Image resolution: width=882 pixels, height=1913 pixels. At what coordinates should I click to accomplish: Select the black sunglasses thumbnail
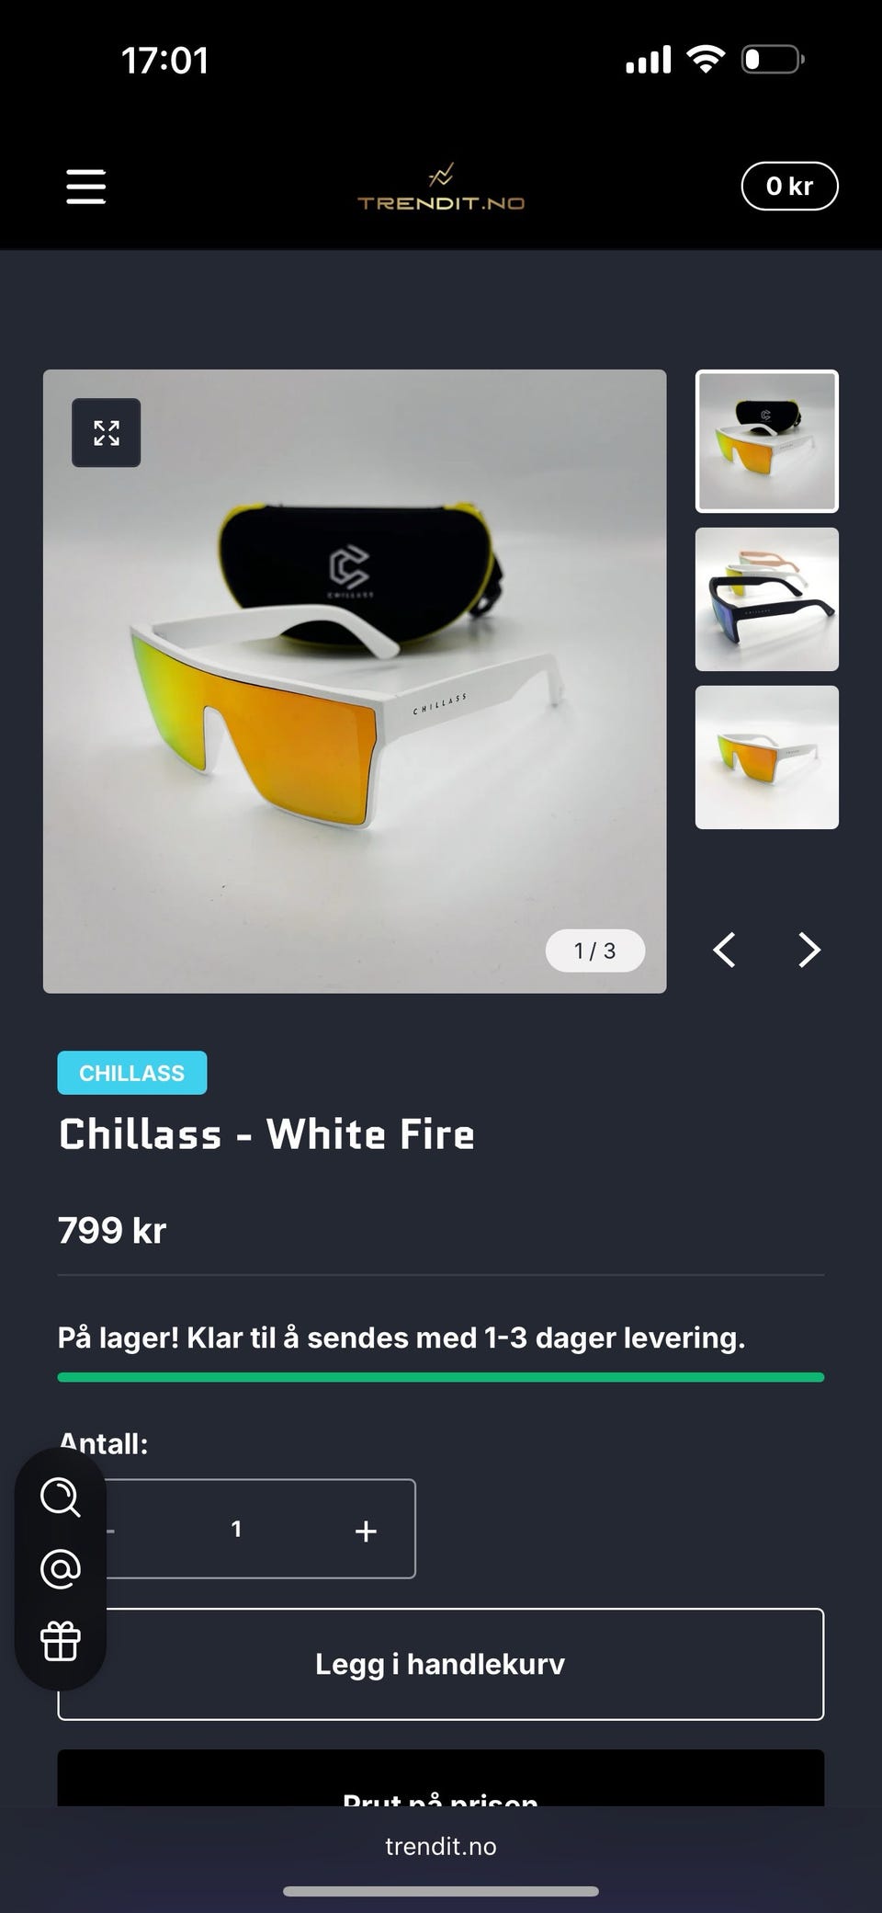(767, 599)
